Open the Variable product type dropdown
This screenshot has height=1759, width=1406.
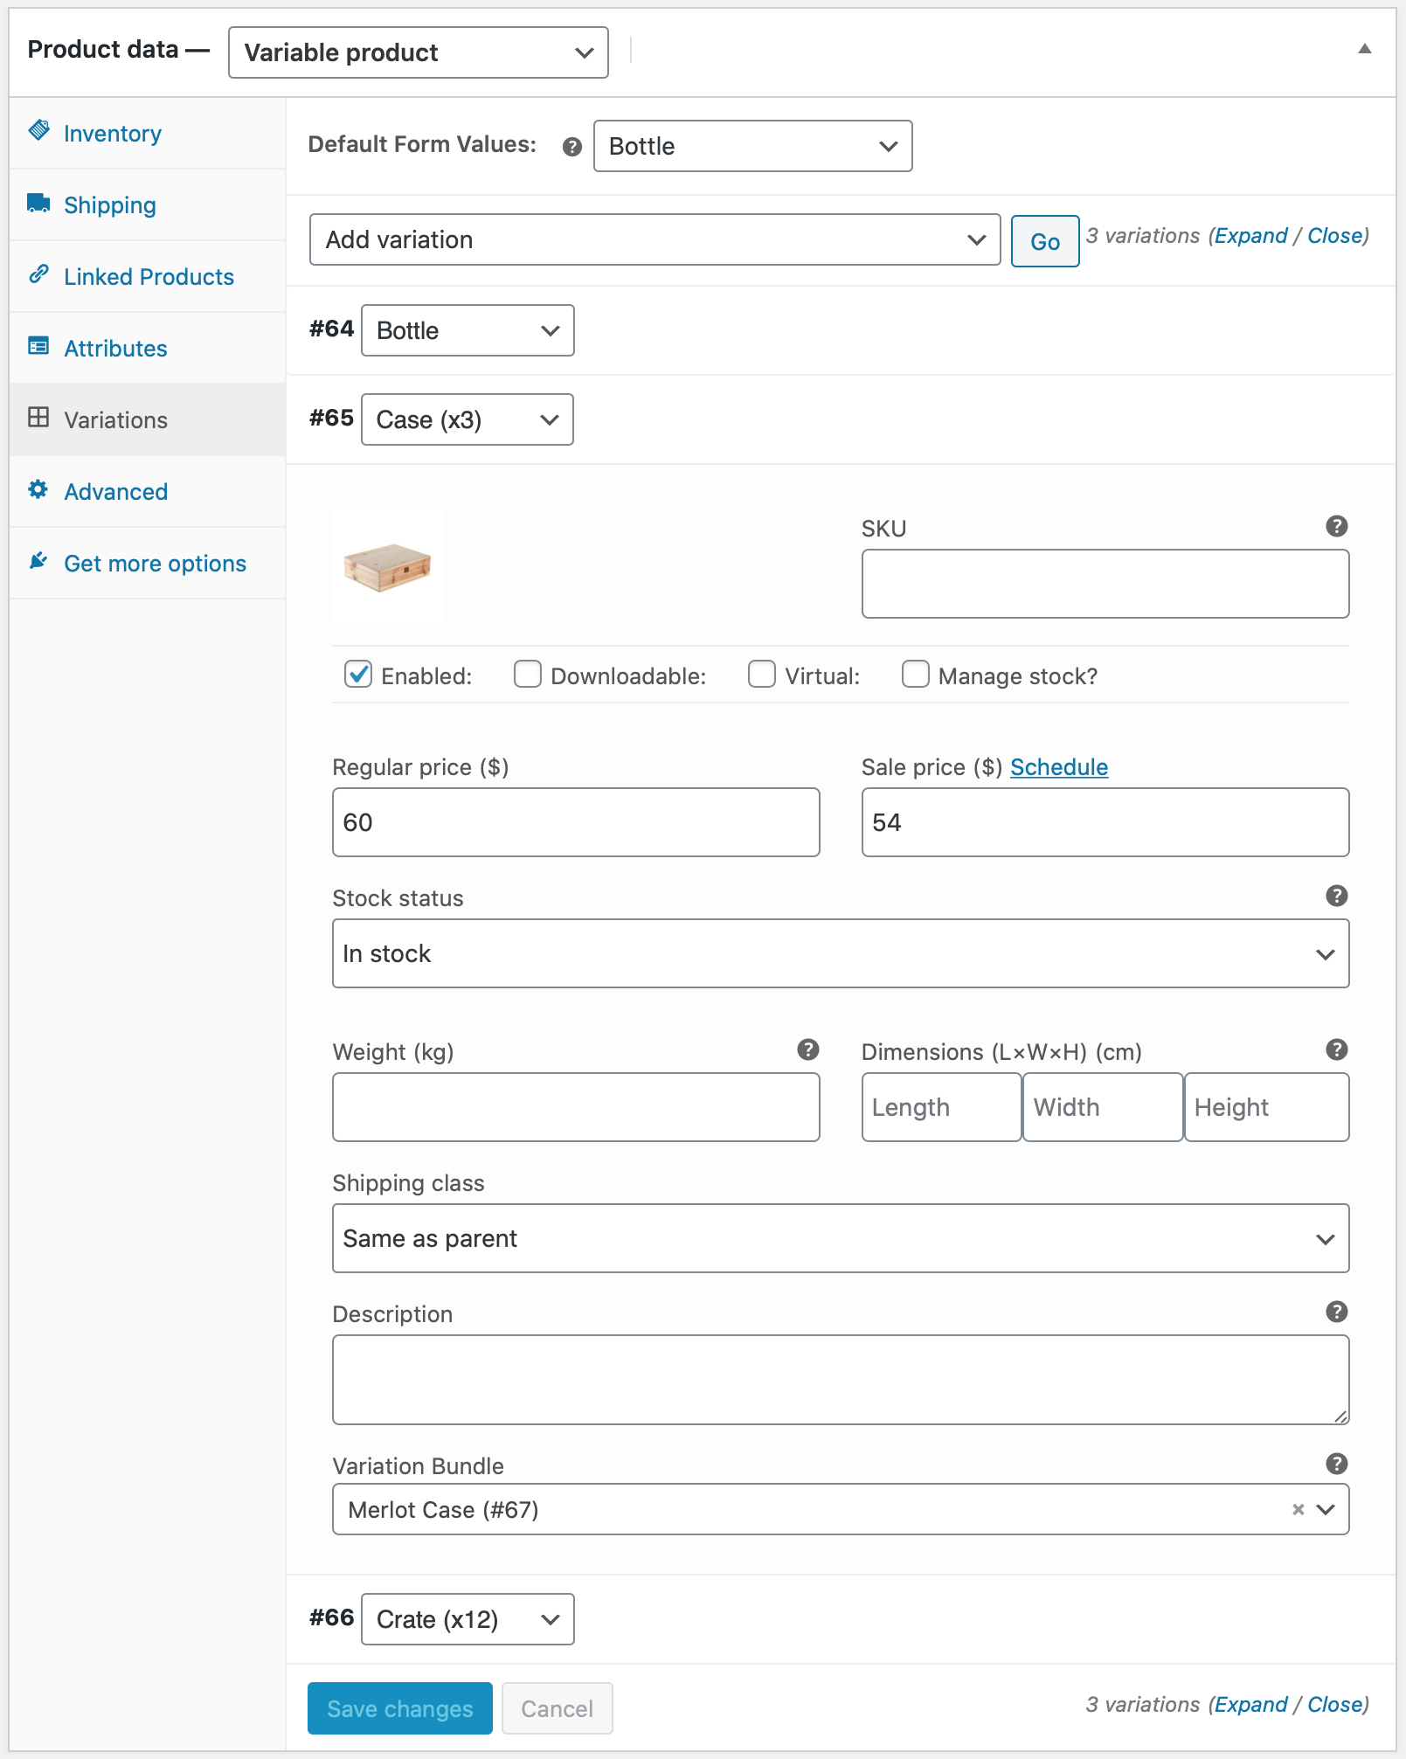(418, 52)
